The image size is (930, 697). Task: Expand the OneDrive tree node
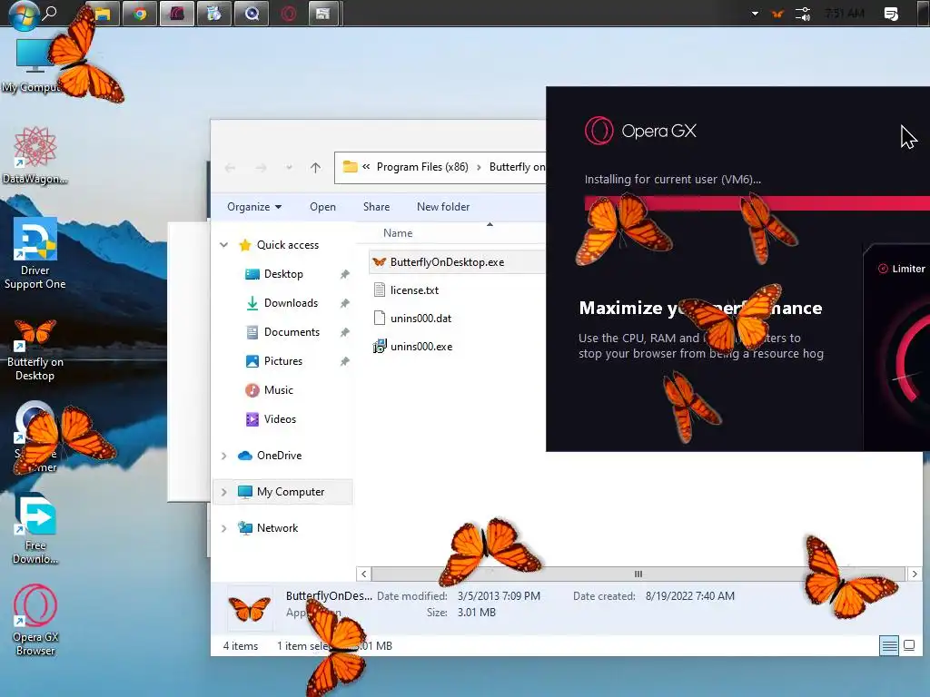pos(224,456)
